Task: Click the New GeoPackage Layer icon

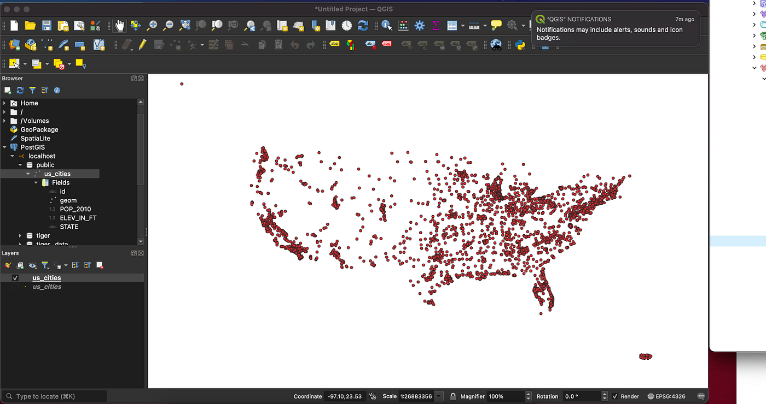Action: 31,45
